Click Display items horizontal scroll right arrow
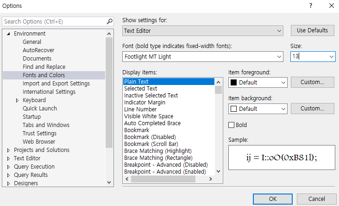This screenshot has width=339, height=206. (x=211, y=179)
